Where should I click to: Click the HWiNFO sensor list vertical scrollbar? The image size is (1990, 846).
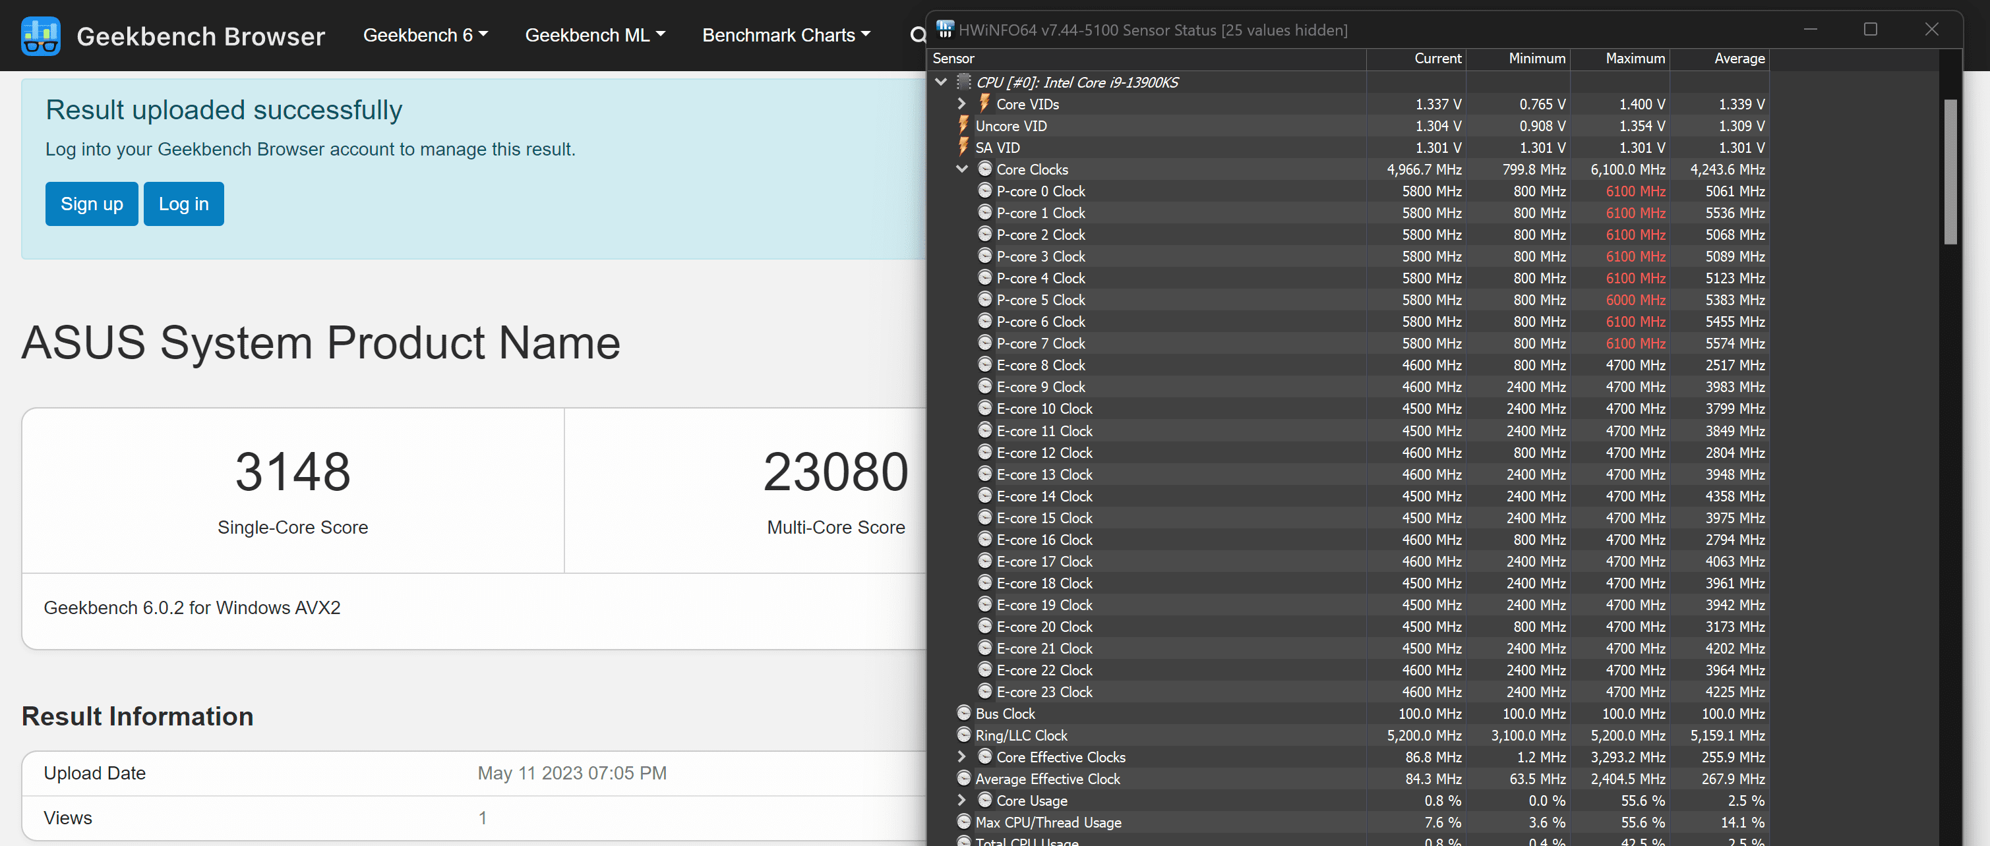[1950, 171]
